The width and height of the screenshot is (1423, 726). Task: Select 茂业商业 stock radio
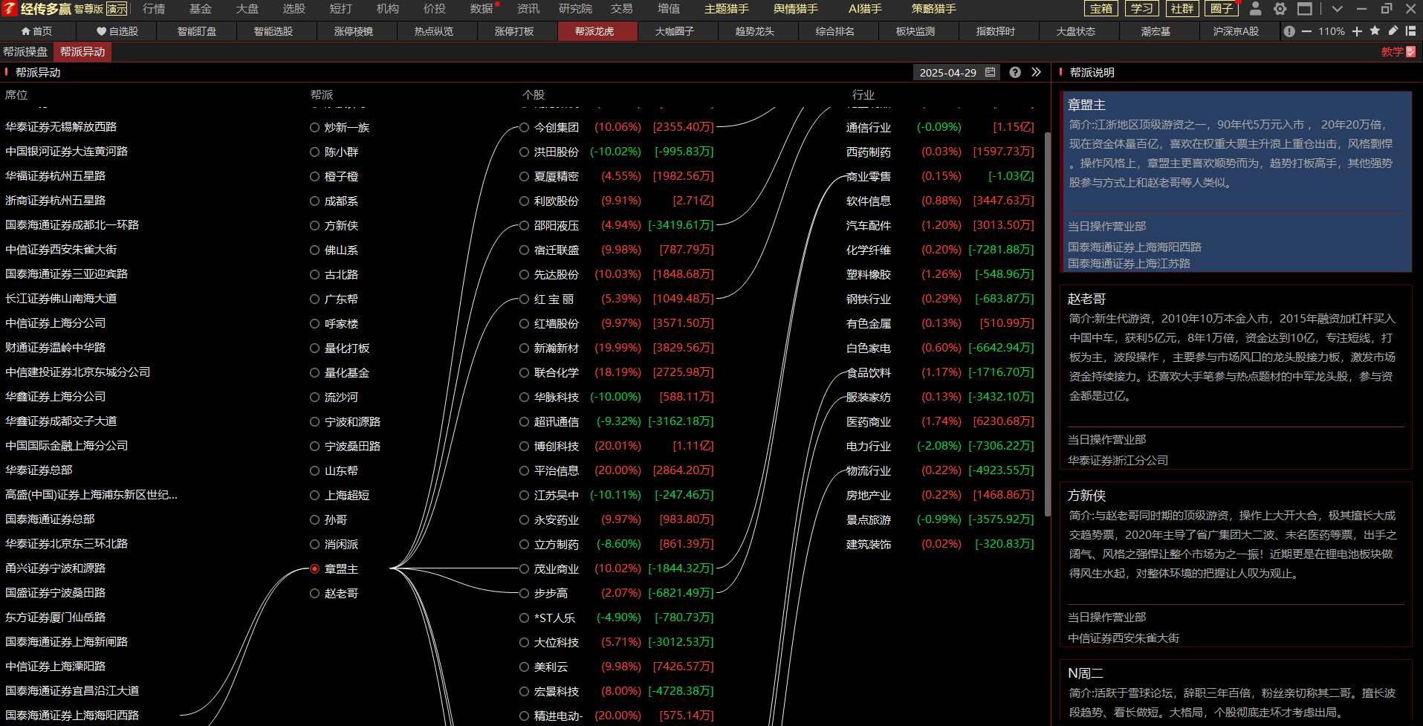pos(524,568)
